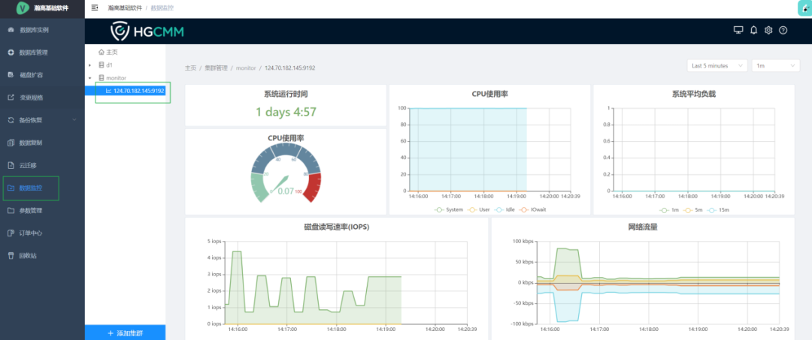This screenshot has width=812, height=340.
Task: Open settings gear icon in HGCMM bar
Action: (768, 30)
